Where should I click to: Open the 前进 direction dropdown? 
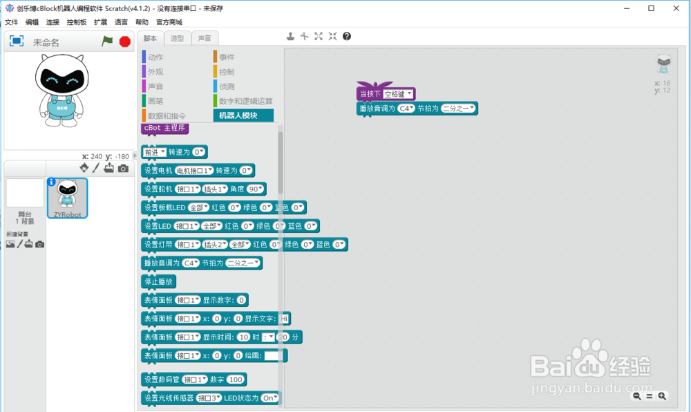(x=155, y=151)
